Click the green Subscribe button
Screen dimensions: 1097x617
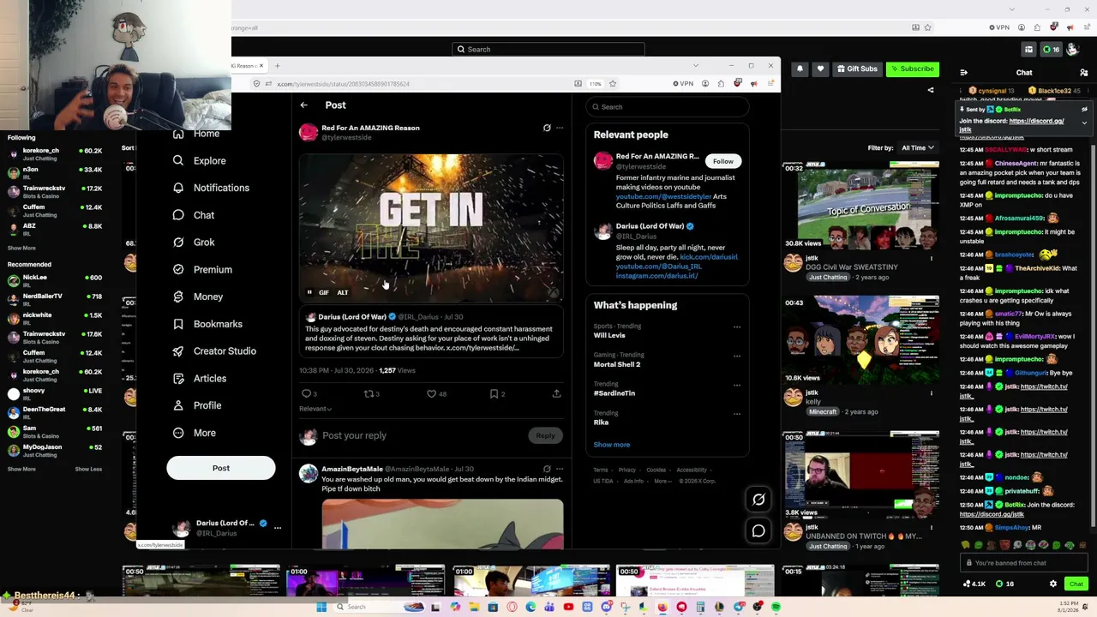coord(912,69)
